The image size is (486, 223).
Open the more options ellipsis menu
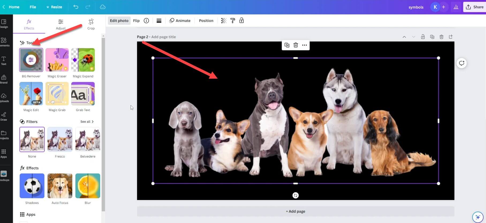click(304, 45)
